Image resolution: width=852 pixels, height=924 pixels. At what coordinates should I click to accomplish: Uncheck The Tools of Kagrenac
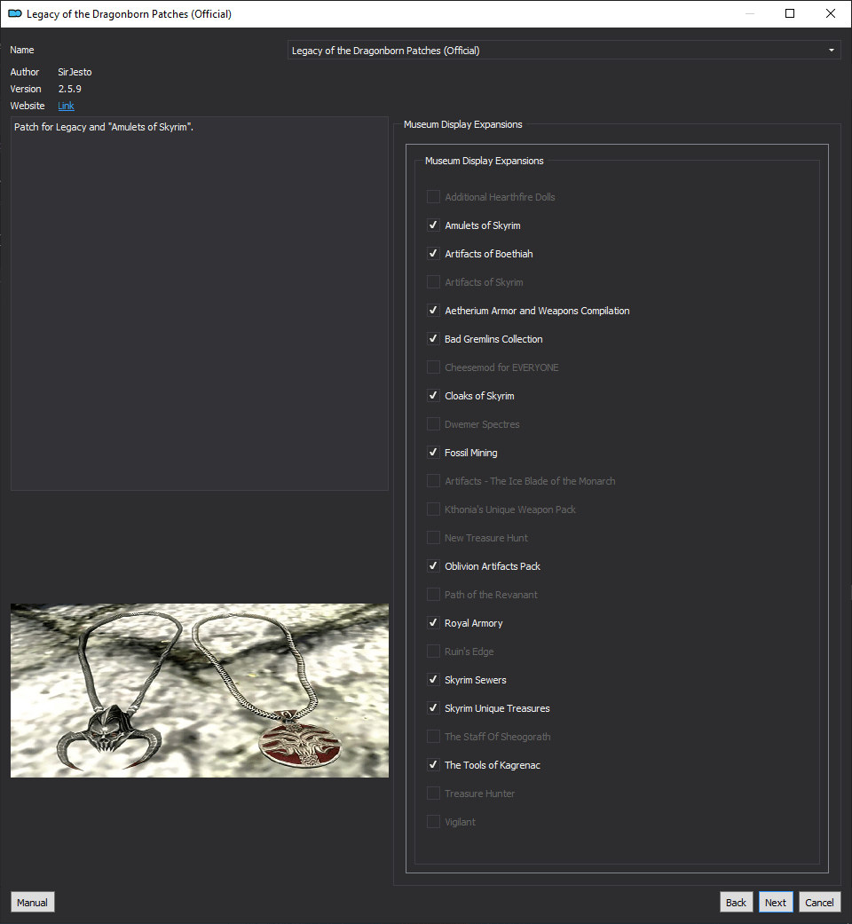tap(433, 764)
